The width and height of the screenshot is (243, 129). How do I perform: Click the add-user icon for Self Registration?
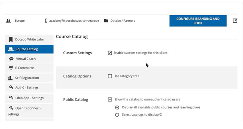(x=10, y=78)
